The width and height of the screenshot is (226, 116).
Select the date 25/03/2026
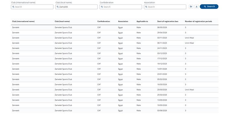pyautogui.click(x=162, y=95)
